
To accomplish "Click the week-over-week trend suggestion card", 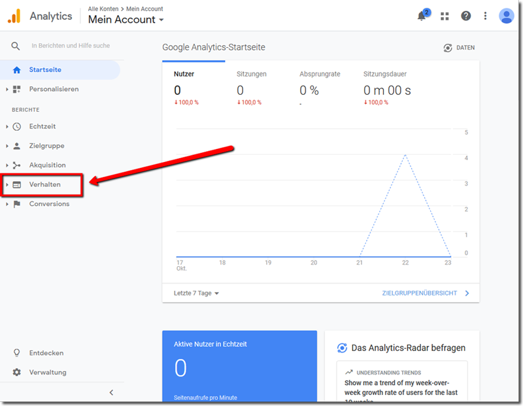I will (401, 382).
